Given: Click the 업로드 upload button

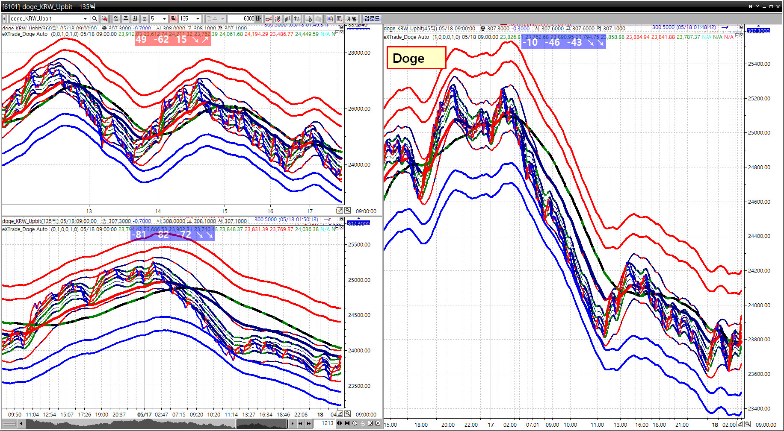Looking at the screenshot, I should (x=372, y=18).
